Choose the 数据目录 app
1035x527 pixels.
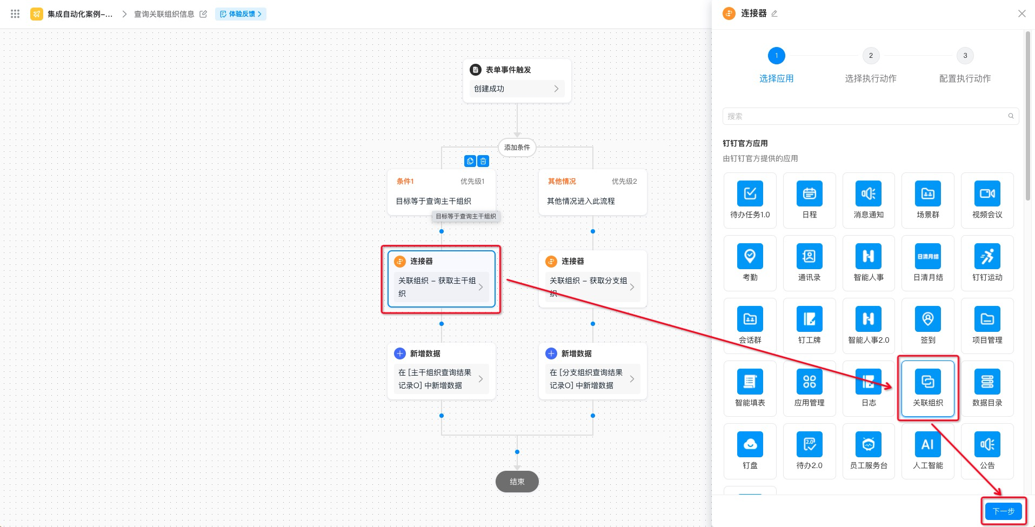(x=987, y=389)
